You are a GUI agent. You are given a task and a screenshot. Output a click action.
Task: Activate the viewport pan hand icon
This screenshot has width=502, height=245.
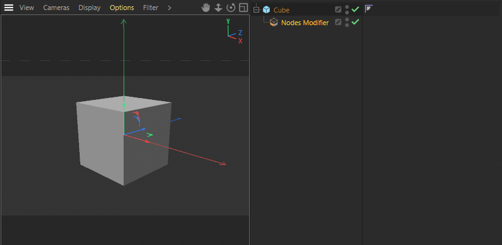coord(206,8)
